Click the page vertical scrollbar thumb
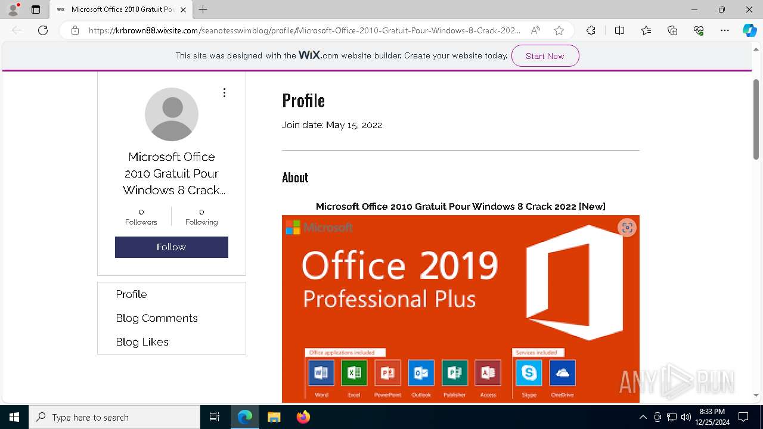Image resolution: width=763 pixels, height=429 pixels. (x=756, y=119)
